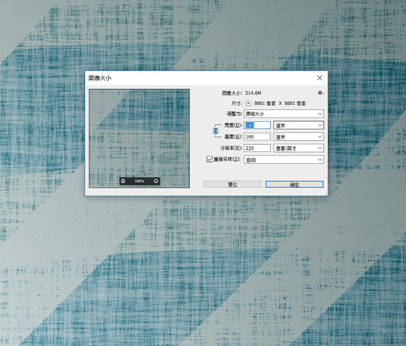Zoom out the preview with minus icon
The height and width of the screenshot is (346, 406).
pyautogui.click(x=123, y=181)
